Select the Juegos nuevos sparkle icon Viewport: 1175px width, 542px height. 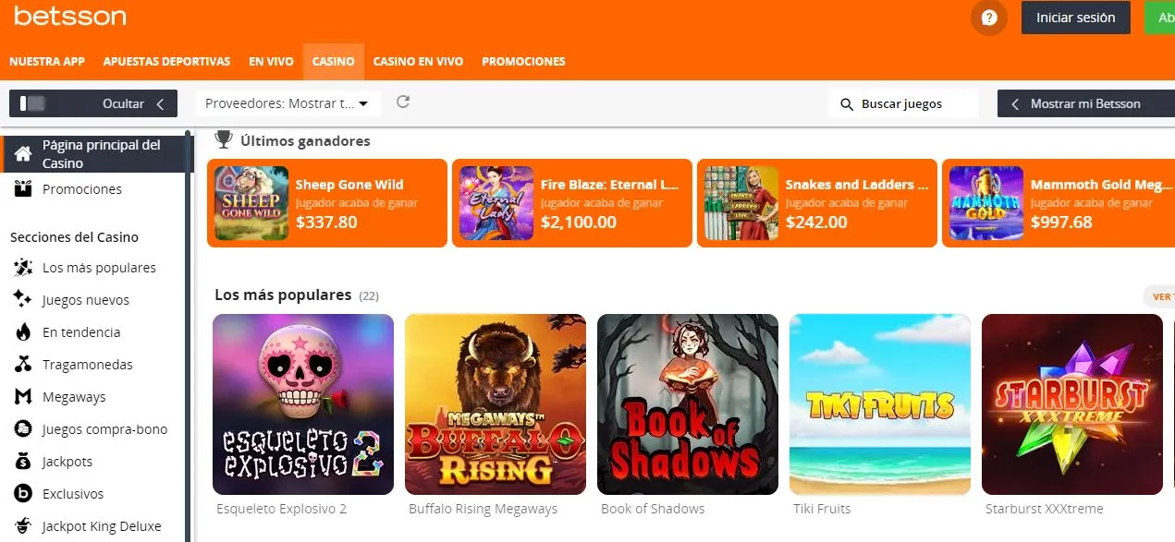(22, 299)
